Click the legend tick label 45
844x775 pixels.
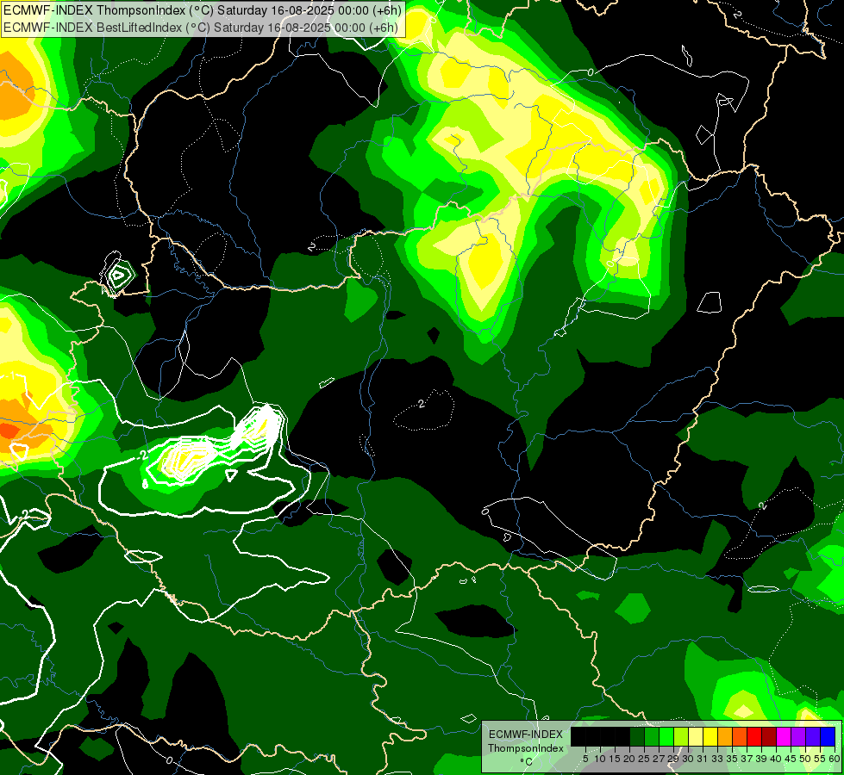[791, 759]
